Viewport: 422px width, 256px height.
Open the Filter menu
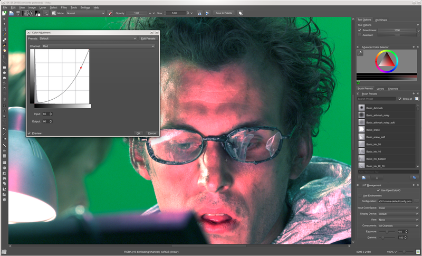pos(64,7)
